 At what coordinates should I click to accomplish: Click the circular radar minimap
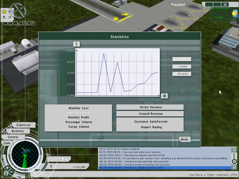[x=25, y=154]
